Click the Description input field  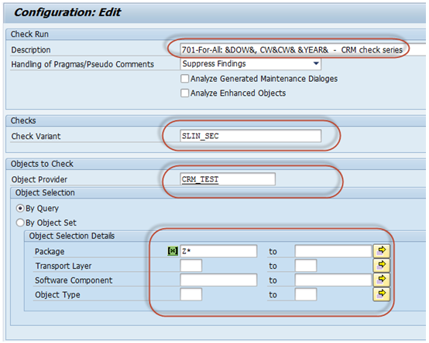[x=303, y=49]
